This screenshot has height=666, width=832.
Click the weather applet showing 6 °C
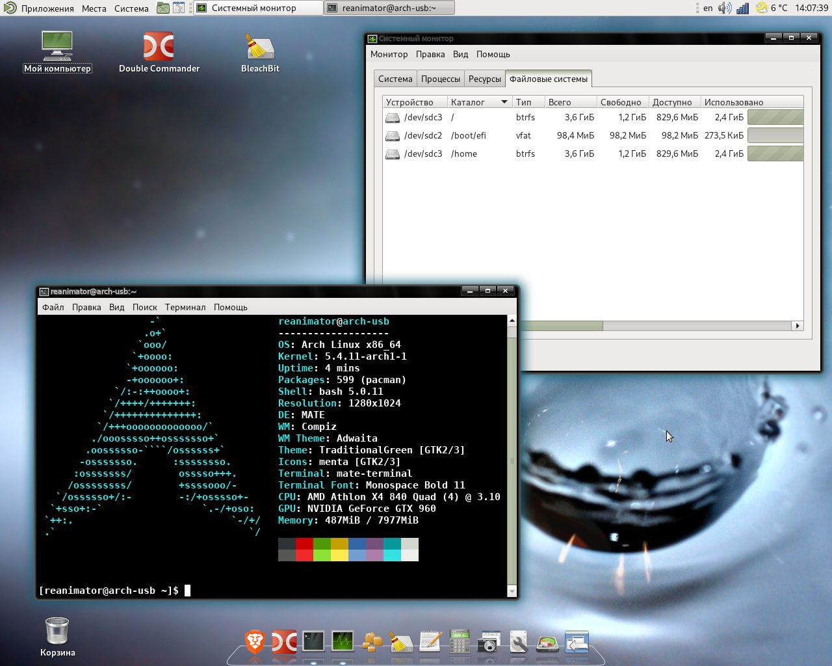click(772, 8)
